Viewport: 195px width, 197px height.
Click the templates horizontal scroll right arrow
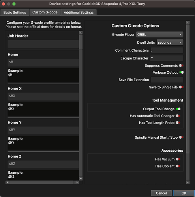77,182
